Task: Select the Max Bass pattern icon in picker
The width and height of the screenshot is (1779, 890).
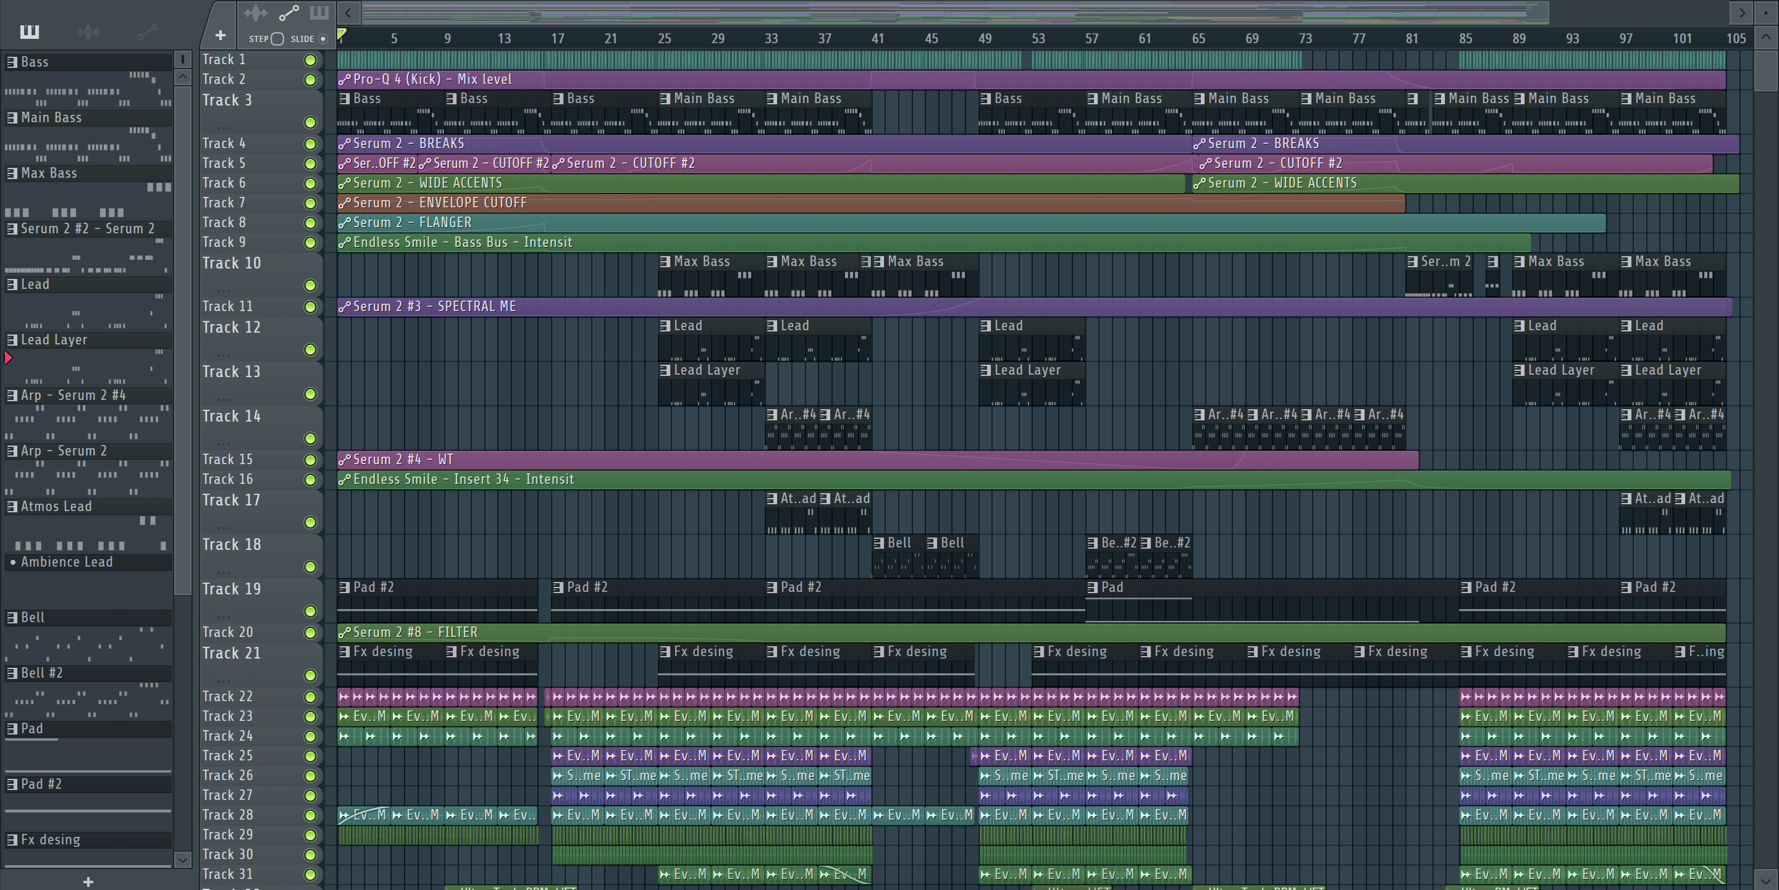Action: [12, 173]
